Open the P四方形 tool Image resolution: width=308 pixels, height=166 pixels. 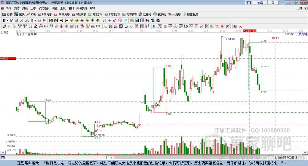click(45, 14)
